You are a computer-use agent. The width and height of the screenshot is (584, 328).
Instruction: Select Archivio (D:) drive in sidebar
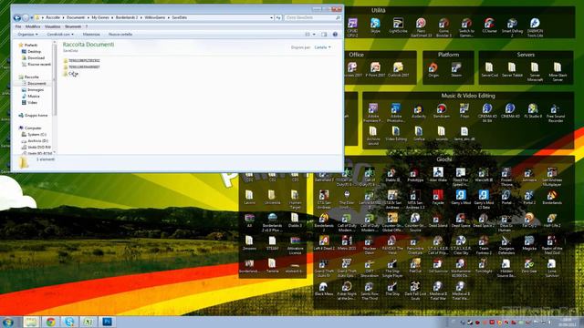(37, 140)
